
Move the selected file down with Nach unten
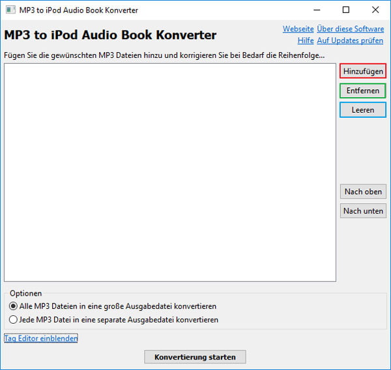[362, 211]
